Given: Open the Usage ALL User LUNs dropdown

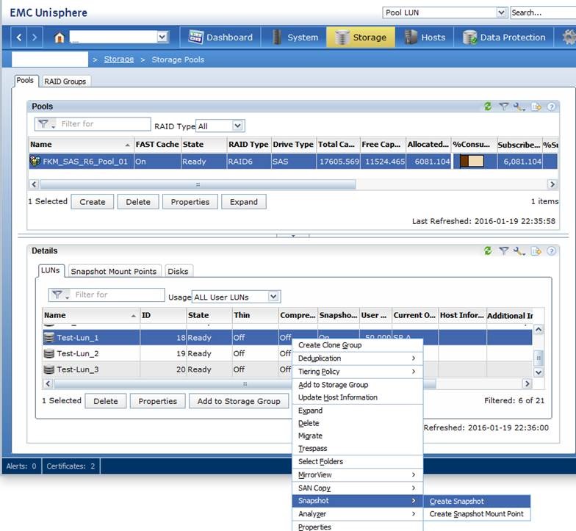Looking at the screenshot, I should pos(273,297).
